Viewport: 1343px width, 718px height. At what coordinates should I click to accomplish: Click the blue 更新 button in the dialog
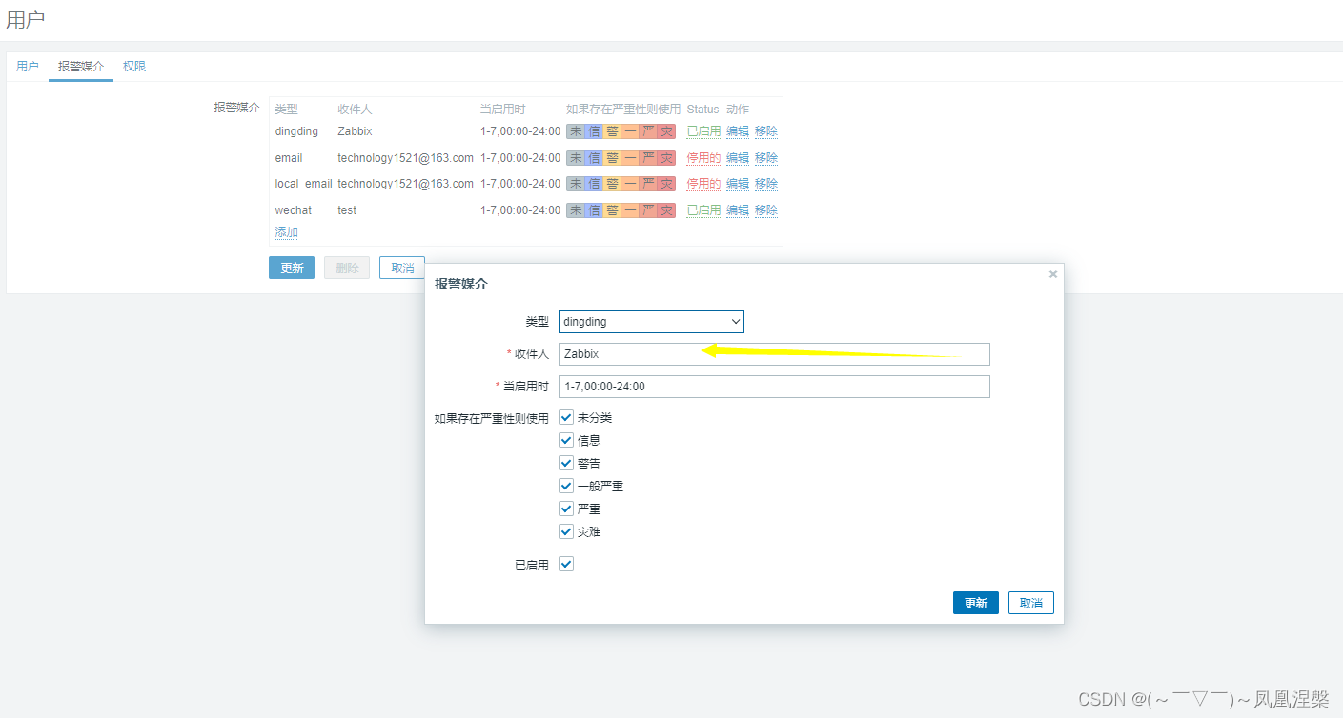click(x=975, y=602)
